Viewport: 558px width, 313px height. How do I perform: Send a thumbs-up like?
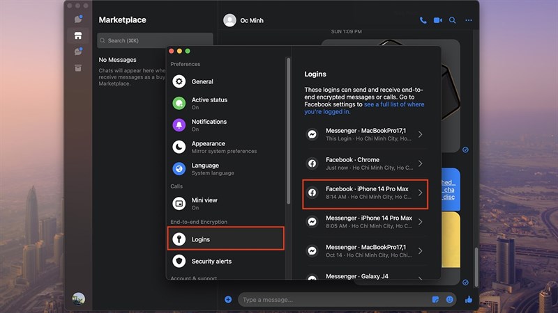point(468,300)
